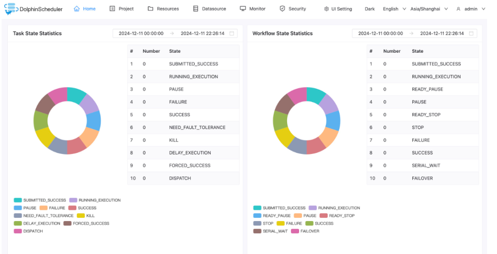This screenshot has width=497, height=254.
Task: Toggle the Dark theme button
Action: tap(370, 9)
